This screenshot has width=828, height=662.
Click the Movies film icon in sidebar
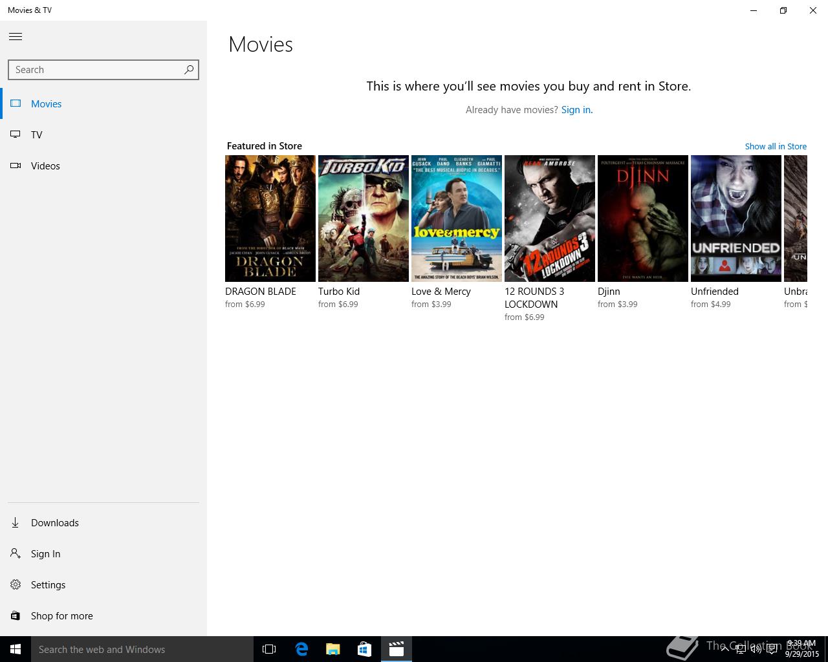point(16,103)
